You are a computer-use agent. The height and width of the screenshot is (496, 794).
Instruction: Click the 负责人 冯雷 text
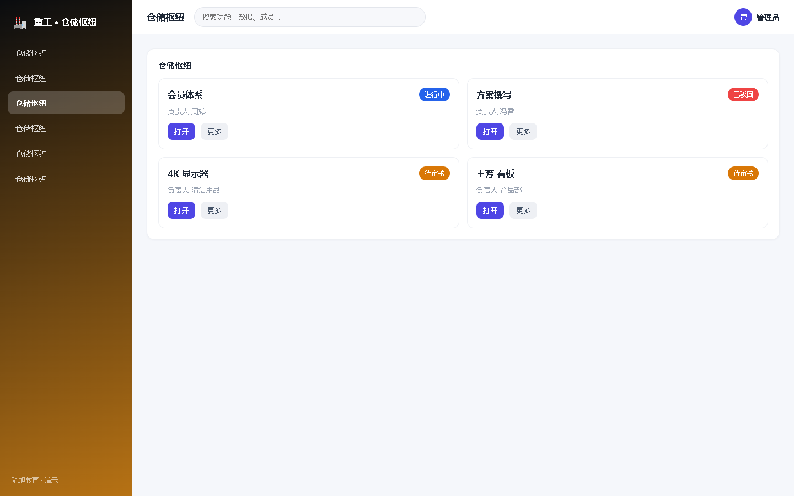(x=495, y=111)
